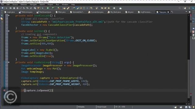Click the green Run button in toolbar

tap(48, 8)
